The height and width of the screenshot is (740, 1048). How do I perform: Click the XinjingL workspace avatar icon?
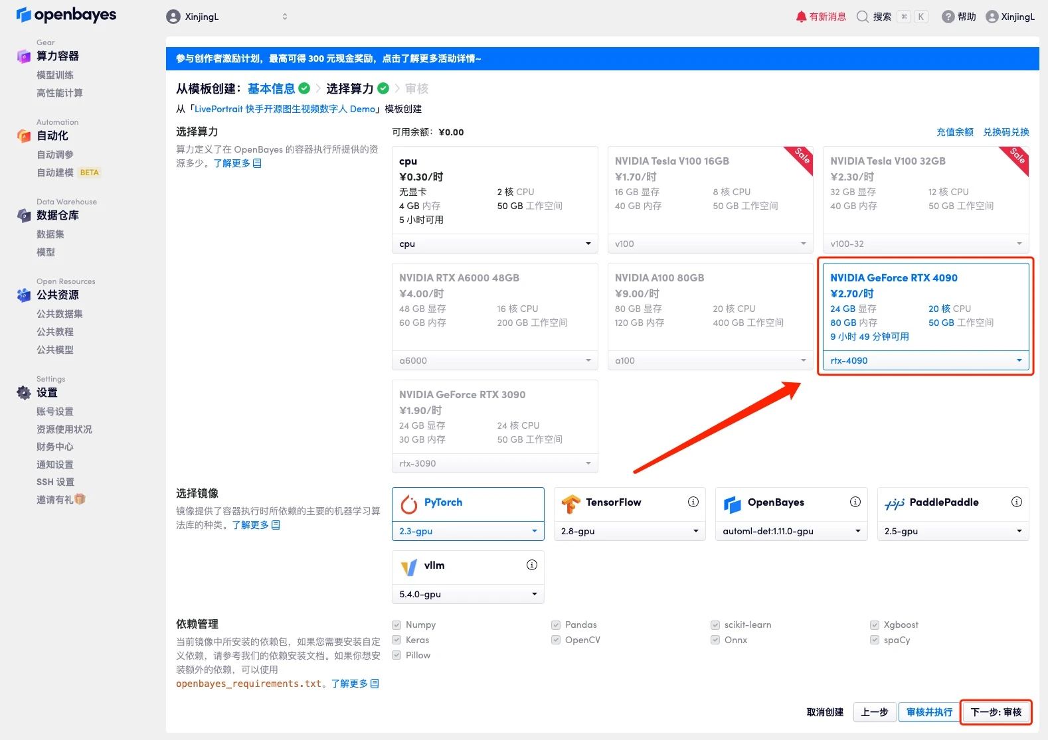(173, 17)
